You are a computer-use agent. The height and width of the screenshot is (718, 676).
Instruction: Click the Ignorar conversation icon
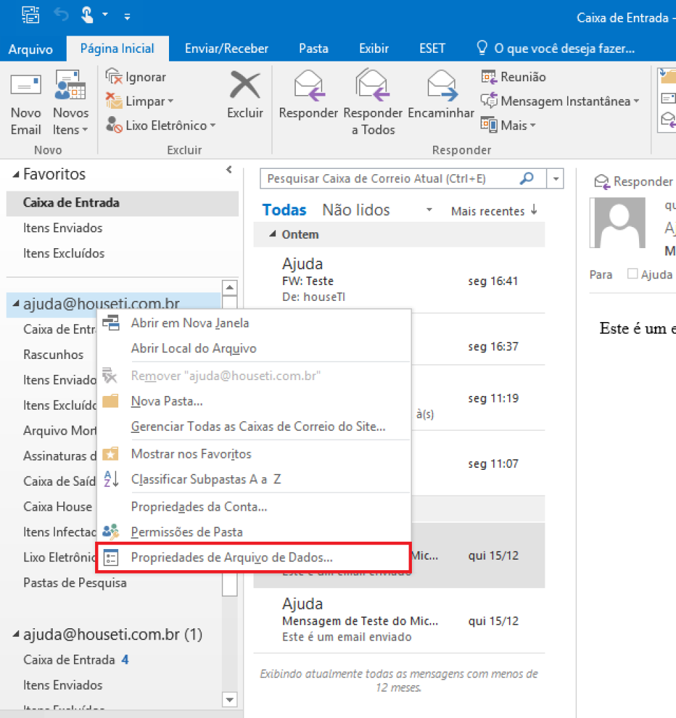pyautogui.click(x=114, y=77)
